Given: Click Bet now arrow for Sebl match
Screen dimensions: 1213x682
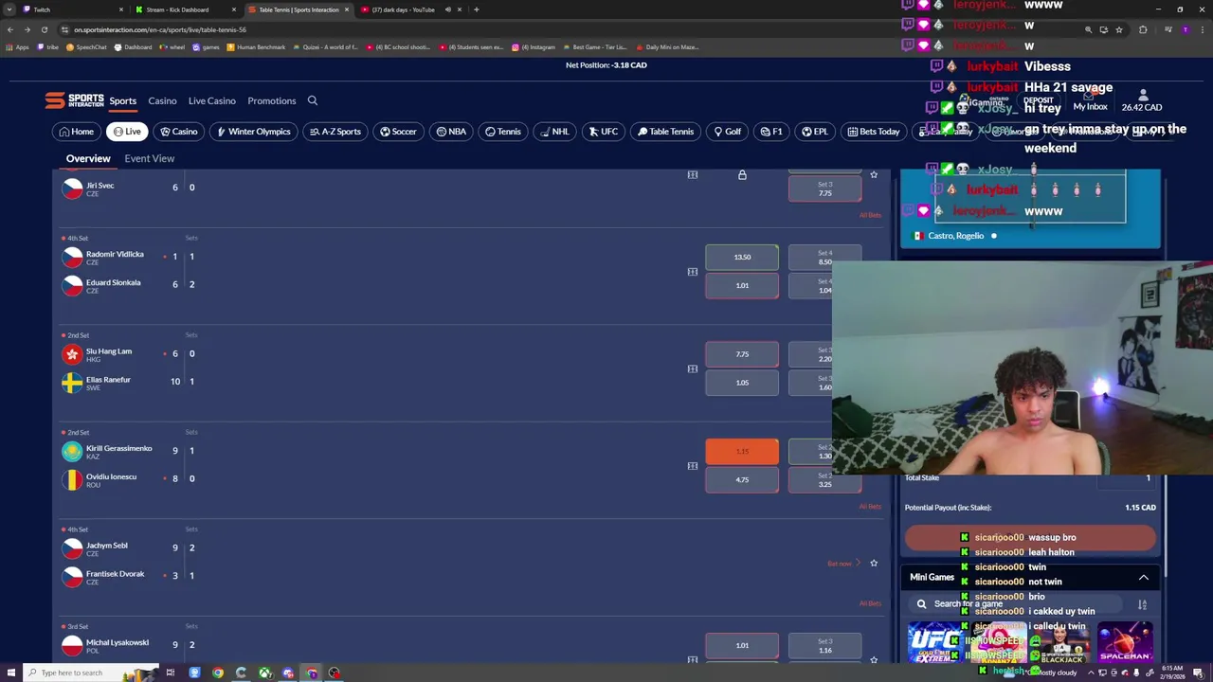Looking at the screenshot, I should (x=844, y=564).
